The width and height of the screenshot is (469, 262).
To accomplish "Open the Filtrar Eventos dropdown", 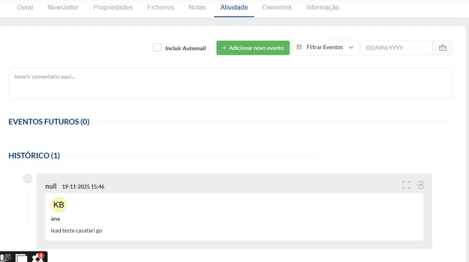I will [325, 48].
